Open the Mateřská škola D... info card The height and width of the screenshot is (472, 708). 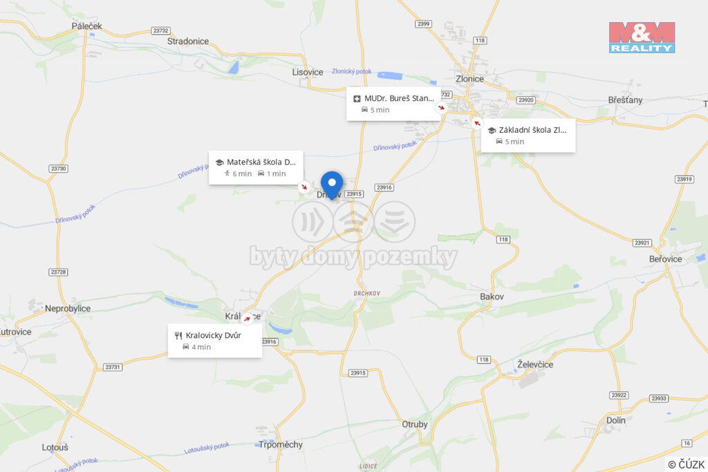256,167
